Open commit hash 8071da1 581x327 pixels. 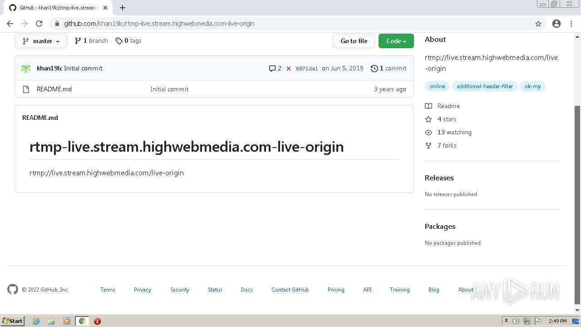point(307,69)
